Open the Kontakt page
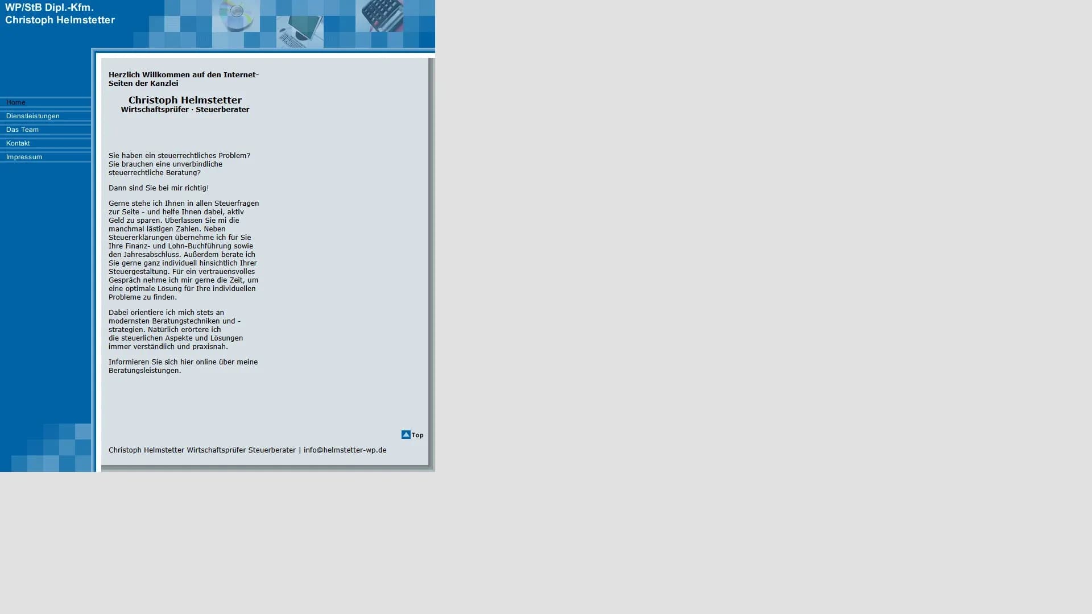Screen dimensions: 1092x614 click(x=18, y=143)
